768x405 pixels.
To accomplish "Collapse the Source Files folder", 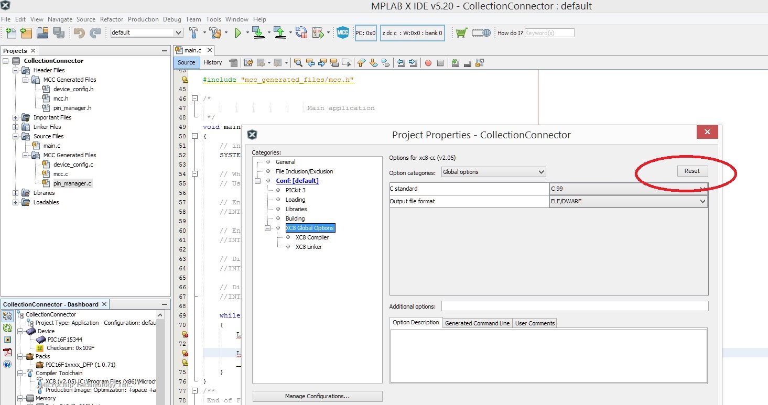I will point(15,136).
